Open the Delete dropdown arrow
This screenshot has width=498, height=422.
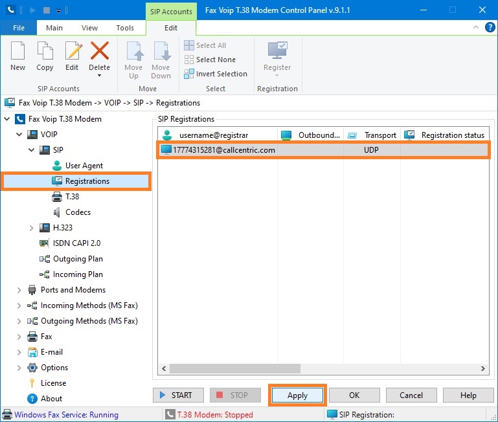(100, 76)
